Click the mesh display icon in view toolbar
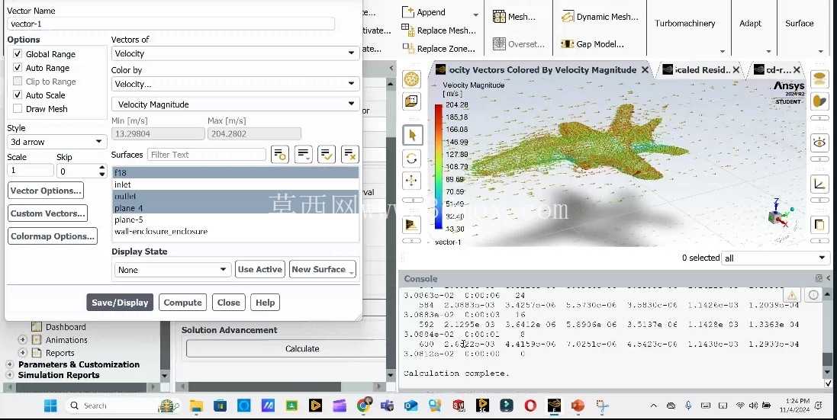 [411, 79]
